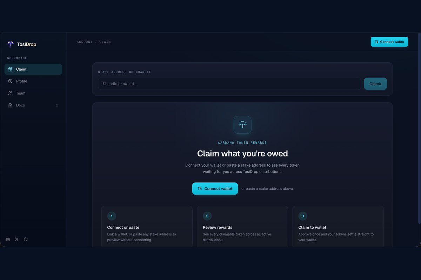Click the step 3 number badge
421x280 pixels.
point(303,216)
